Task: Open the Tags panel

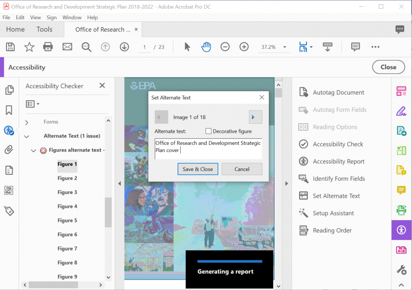Action: coord(9,211)
